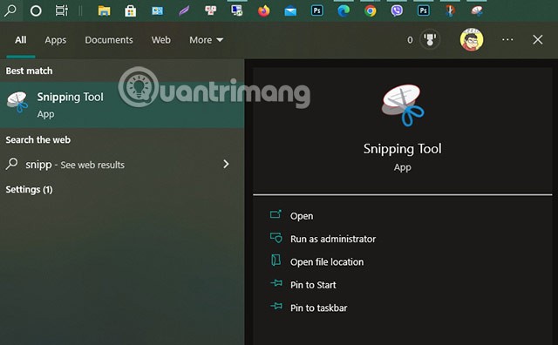Select Pin to Start
The image size is (558, 345).
tap(313, 285)
